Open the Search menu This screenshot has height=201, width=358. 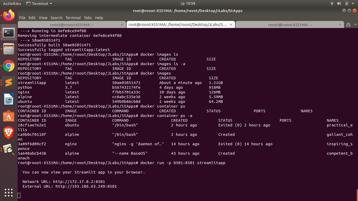click(x=56, y=18)
